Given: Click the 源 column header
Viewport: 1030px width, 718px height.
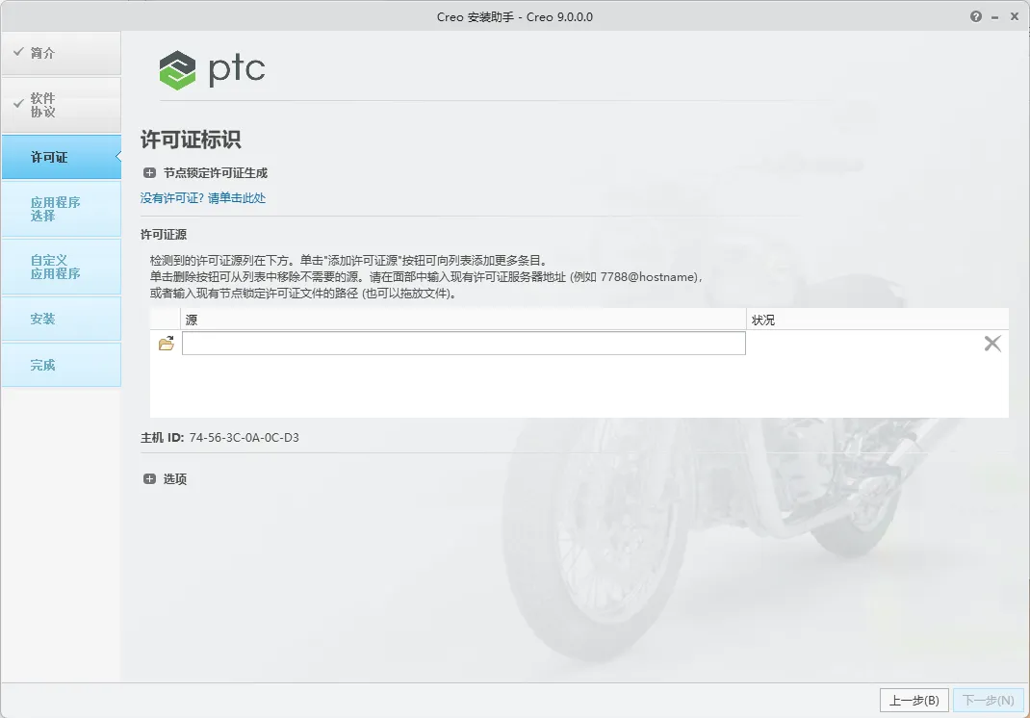Looking at the screenshot, I should click(464, 320).
